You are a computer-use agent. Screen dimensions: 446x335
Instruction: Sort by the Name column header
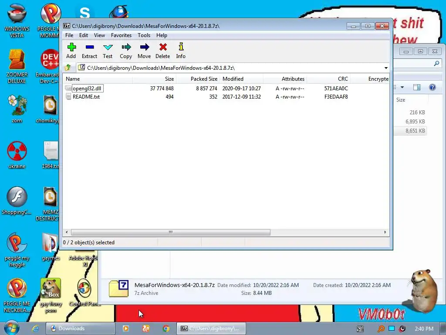(98, 79)
